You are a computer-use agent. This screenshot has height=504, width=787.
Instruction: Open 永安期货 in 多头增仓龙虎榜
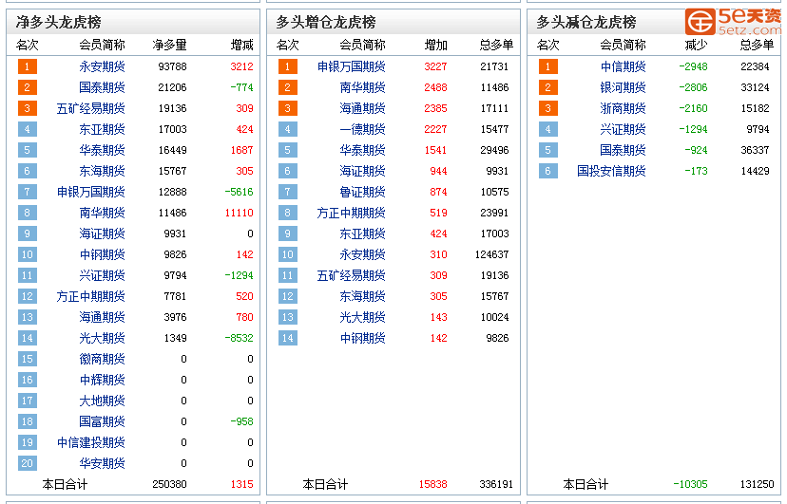coord(362,254)
